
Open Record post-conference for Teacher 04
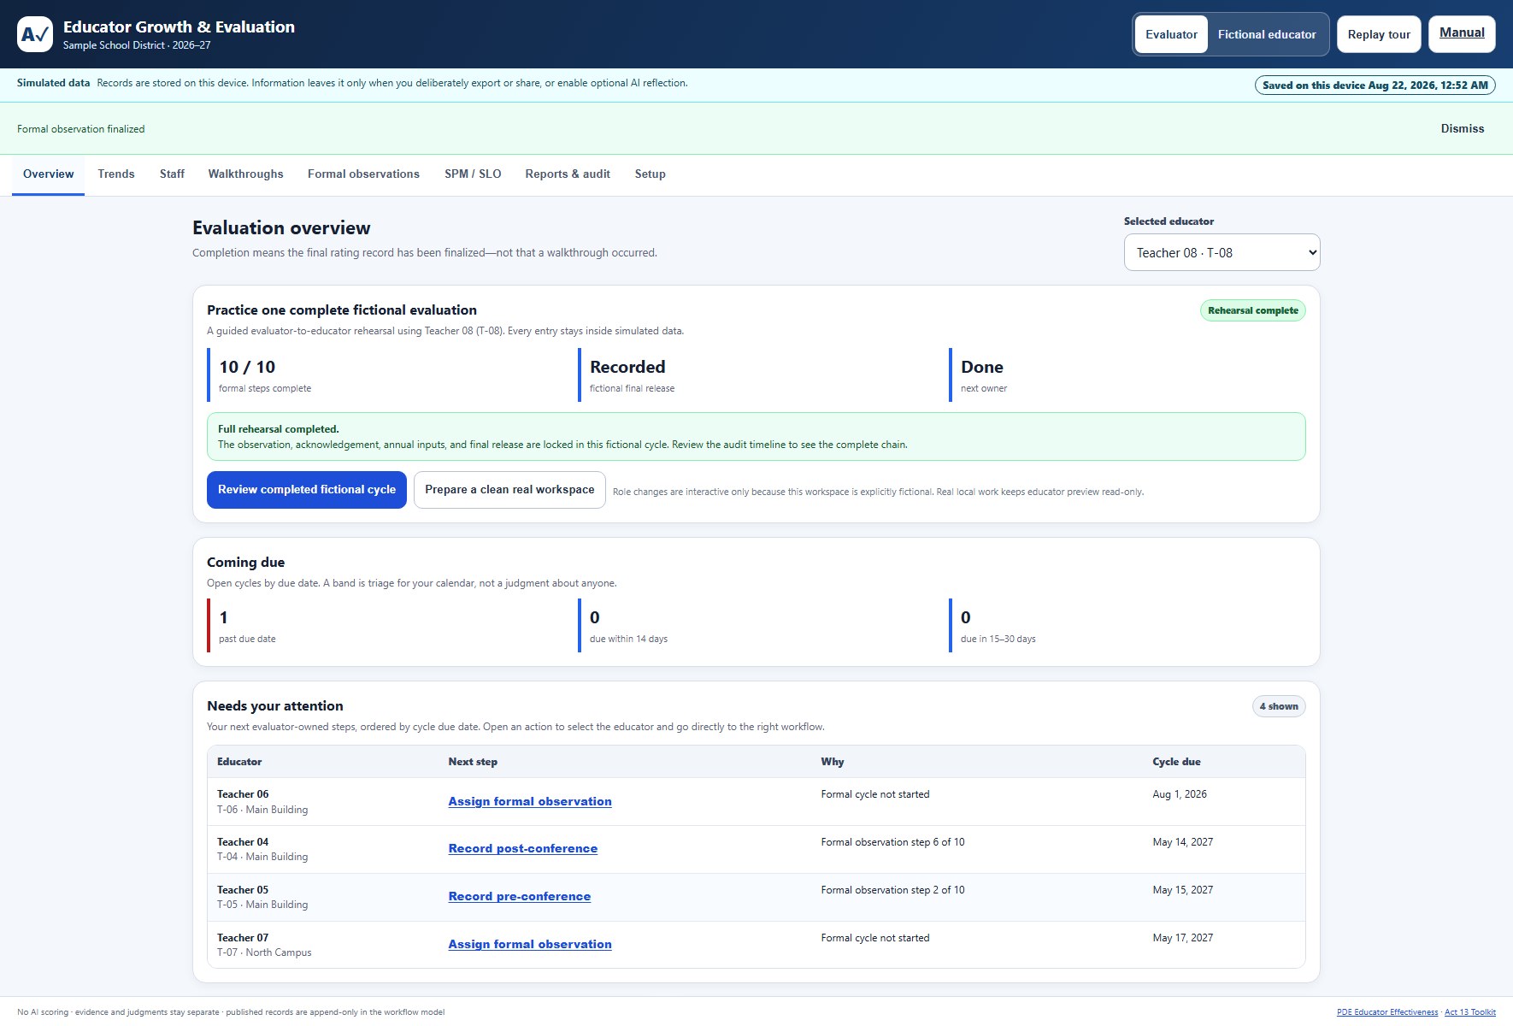click(523, 848)
